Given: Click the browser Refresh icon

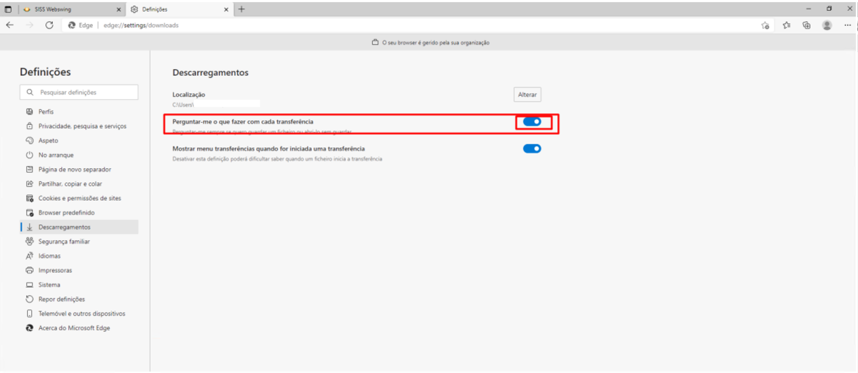Looking at the screenshot, I should point(49,25).
